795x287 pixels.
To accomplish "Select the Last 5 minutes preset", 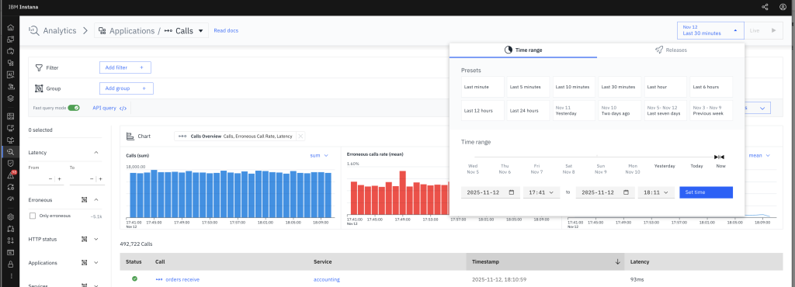I will (528, 87).
